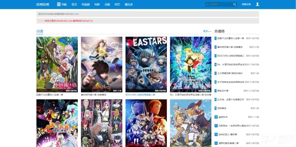This screenshot has width=296, height=147.
Task: Click the 哈哩哈哩 site logo
Action: 43,4
